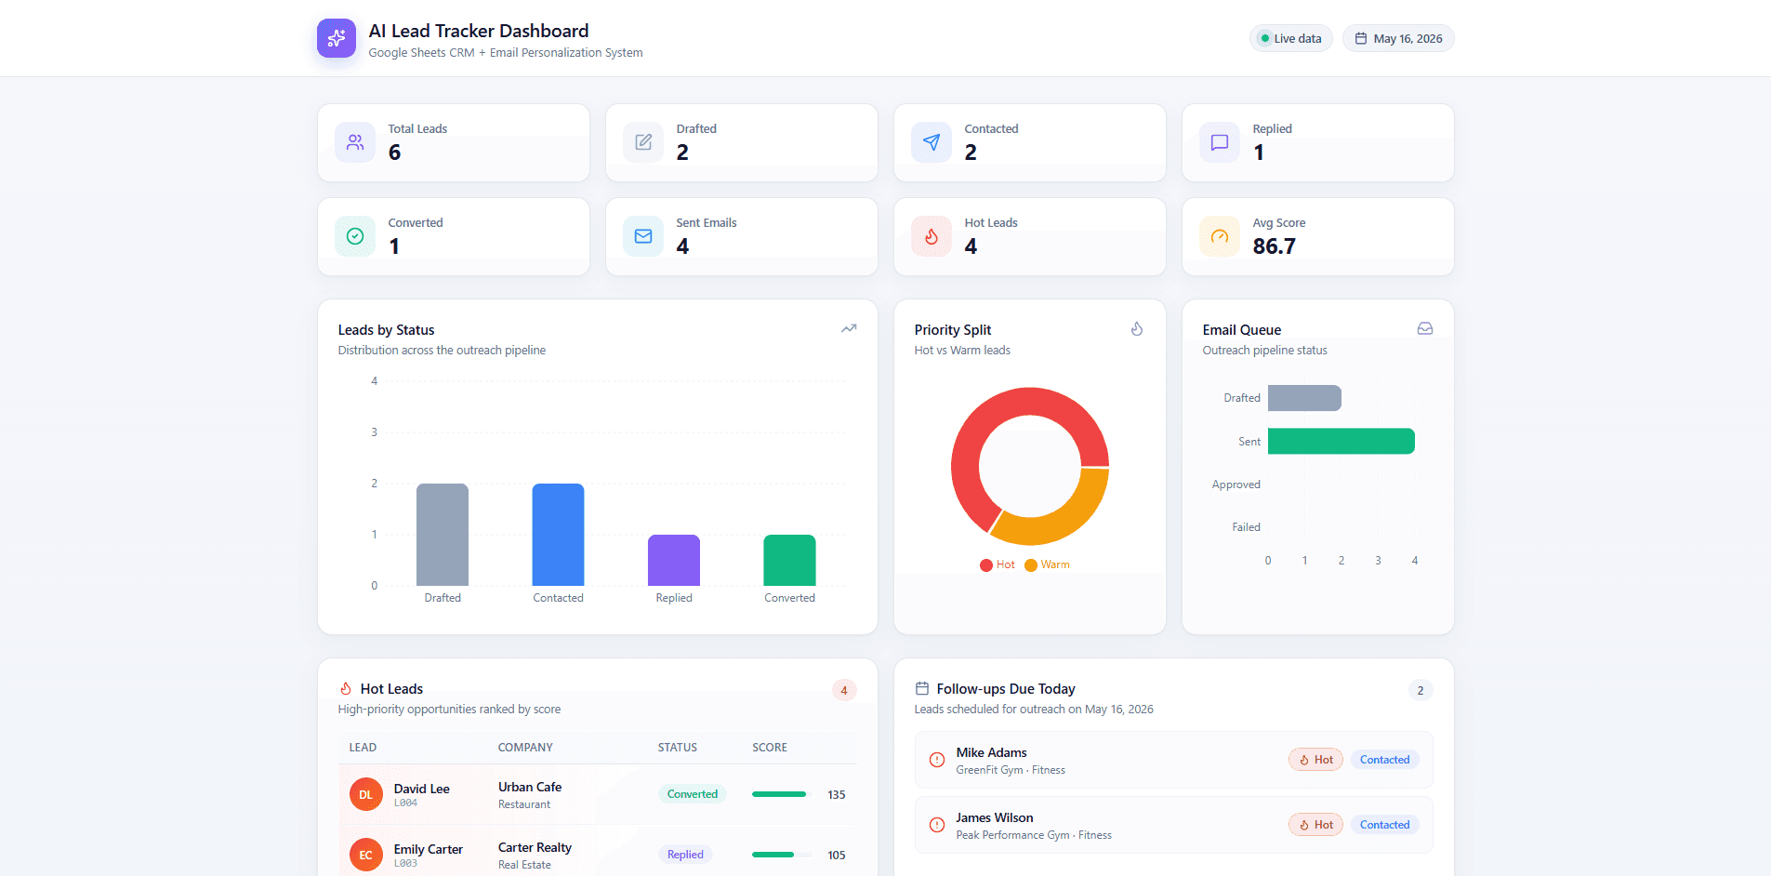Click the Avg Score value 86.7

[1274, 246]
